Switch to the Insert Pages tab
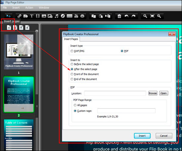 tap(71, 39)
